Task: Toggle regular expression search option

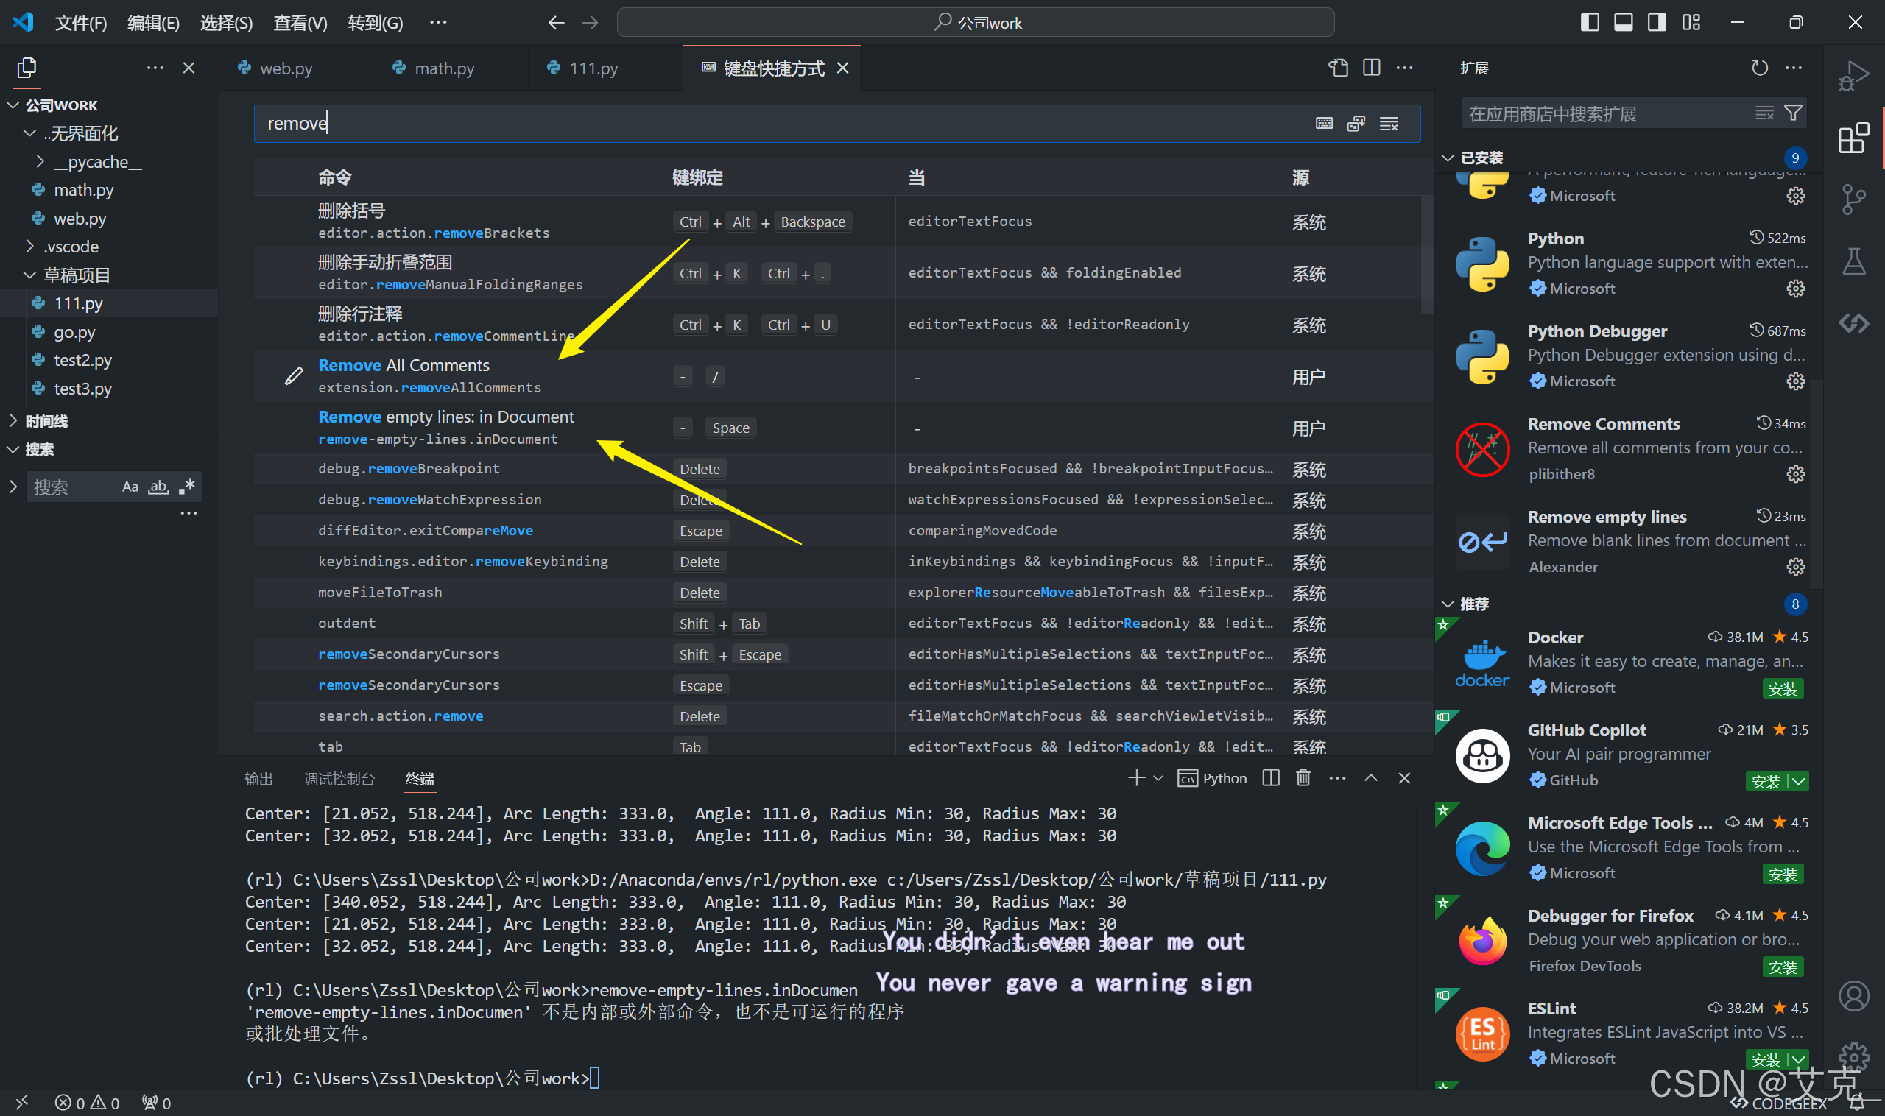Action: (x=187, y=487)
